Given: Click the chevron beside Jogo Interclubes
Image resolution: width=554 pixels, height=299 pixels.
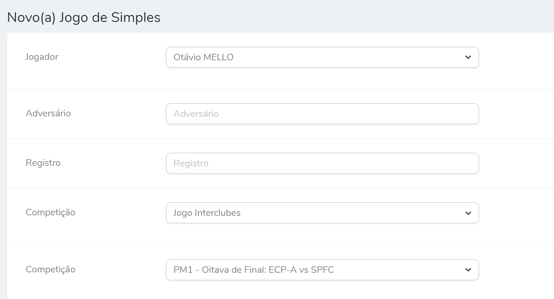Looking at the screenshot, I should (468, 213).
